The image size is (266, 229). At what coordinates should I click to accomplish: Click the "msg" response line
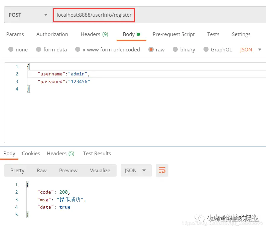pos(61,200)
